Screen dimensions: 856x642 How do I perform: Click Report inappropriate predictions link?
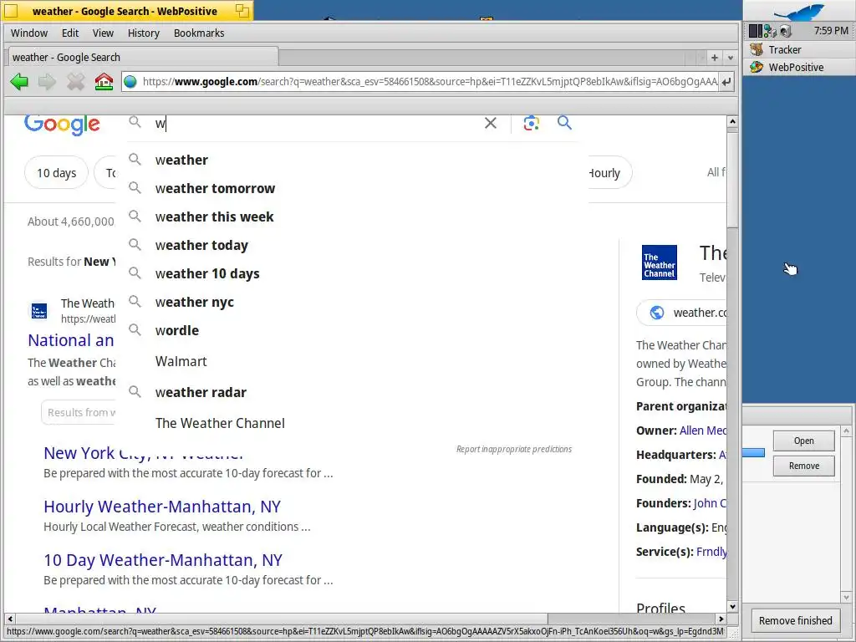coord(514,449)
